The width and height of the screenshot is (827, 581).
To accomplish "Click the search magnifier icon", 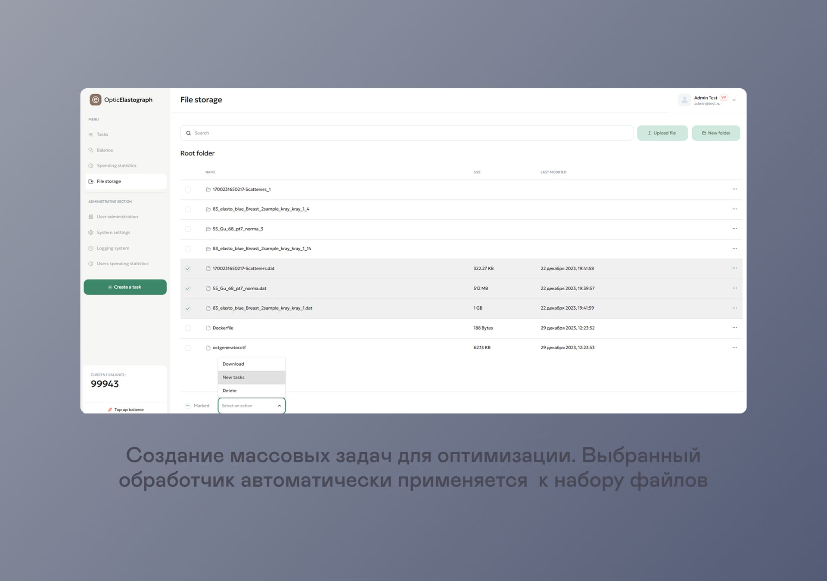I will pyautogui.click(x=188, y=133).
